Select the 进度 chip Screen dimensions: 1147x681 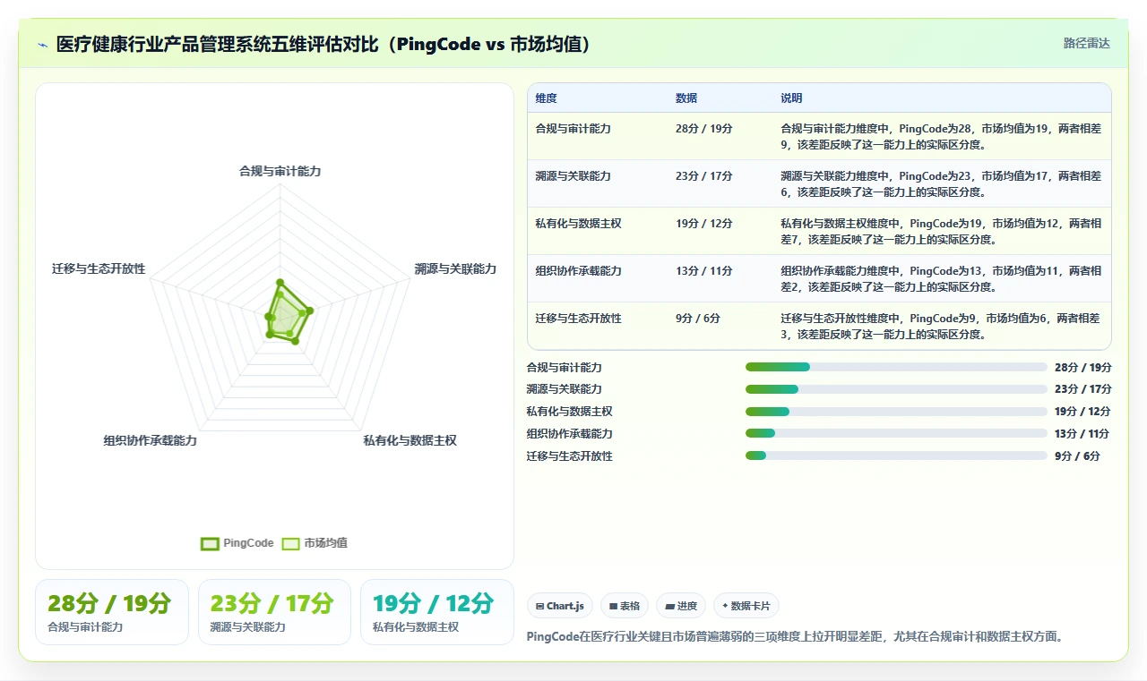(681, 606)
